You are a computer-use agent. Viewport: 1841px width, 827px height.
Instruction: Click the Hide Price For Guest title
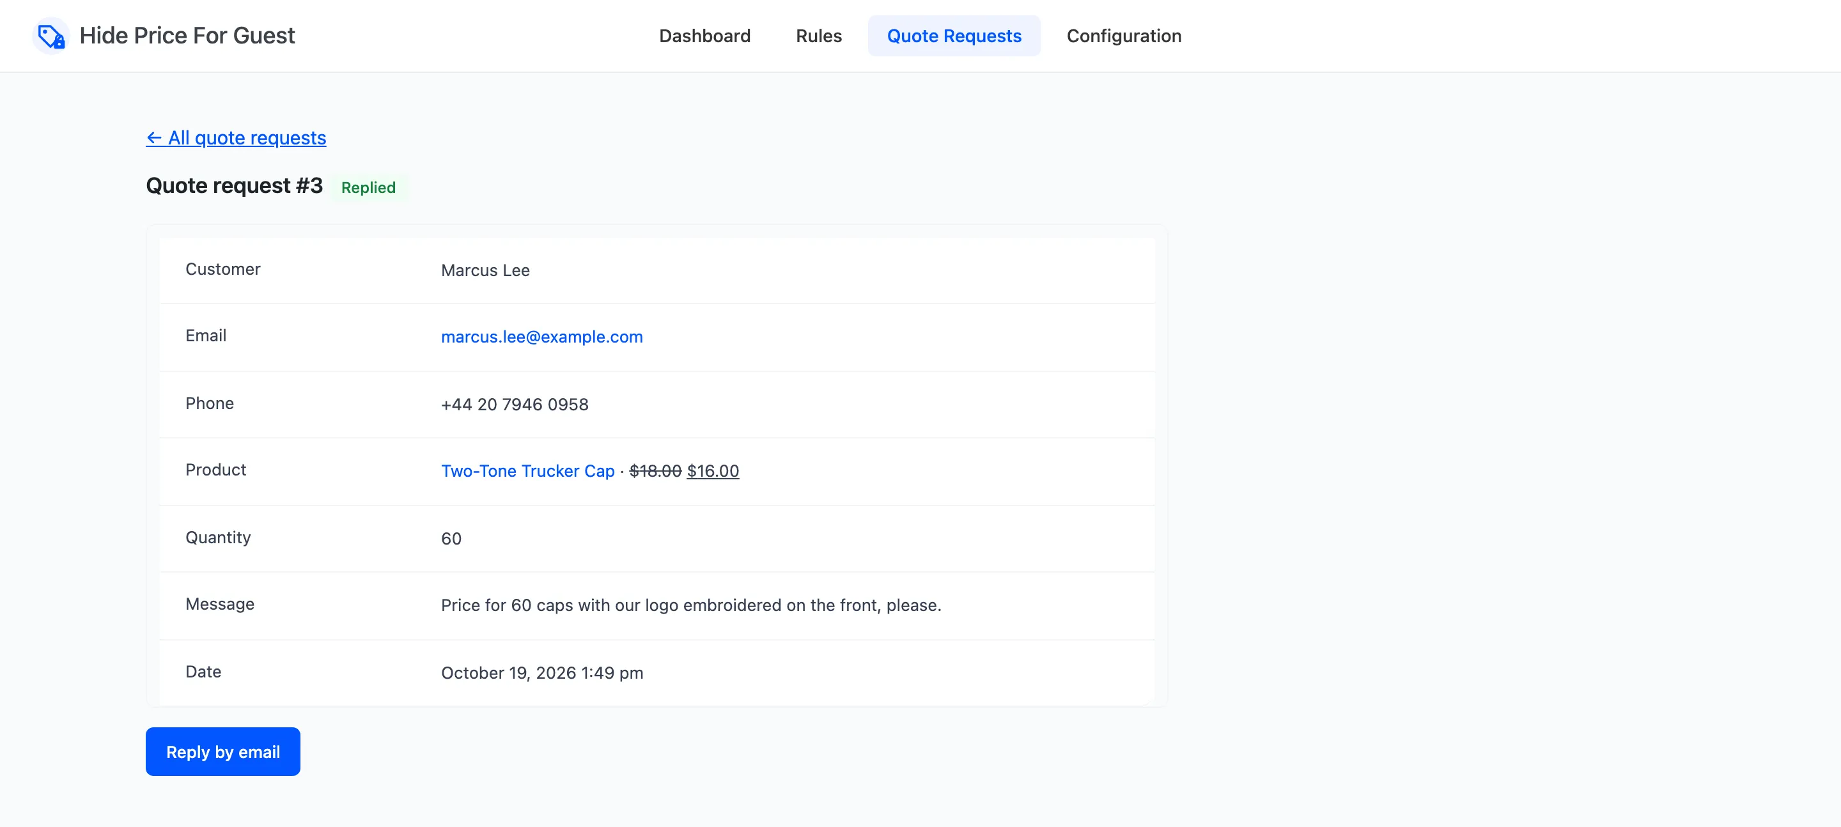pos(187,36)
